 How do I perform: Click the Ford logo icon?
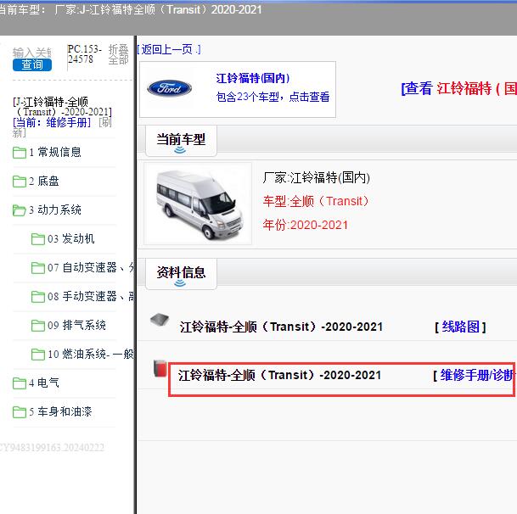pos(169,88)
